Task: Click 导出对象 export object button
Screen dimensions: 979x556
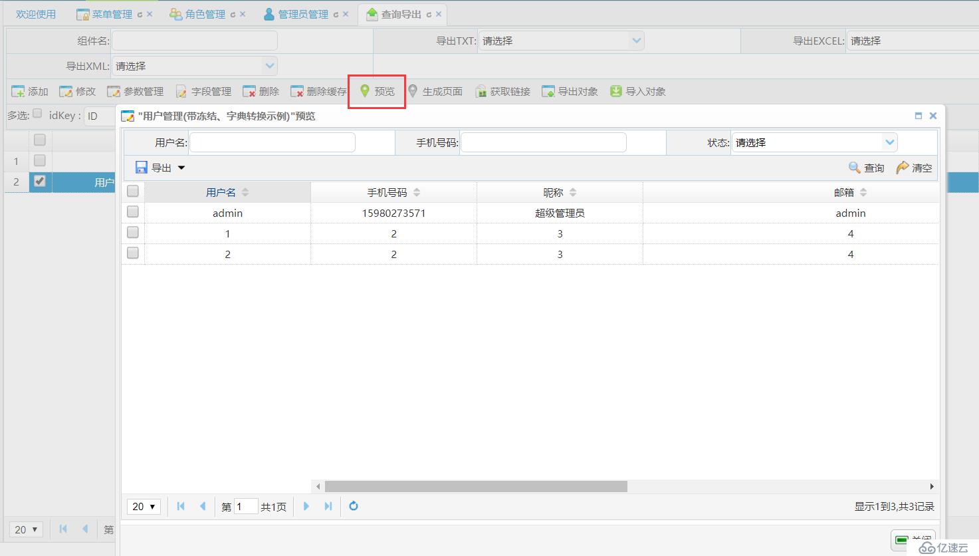Action: (570, 91)
